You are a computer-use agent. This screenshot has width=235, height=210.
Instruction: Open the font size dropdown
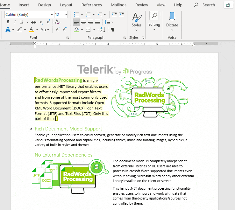pyautogui.click(x=66, y=15)
